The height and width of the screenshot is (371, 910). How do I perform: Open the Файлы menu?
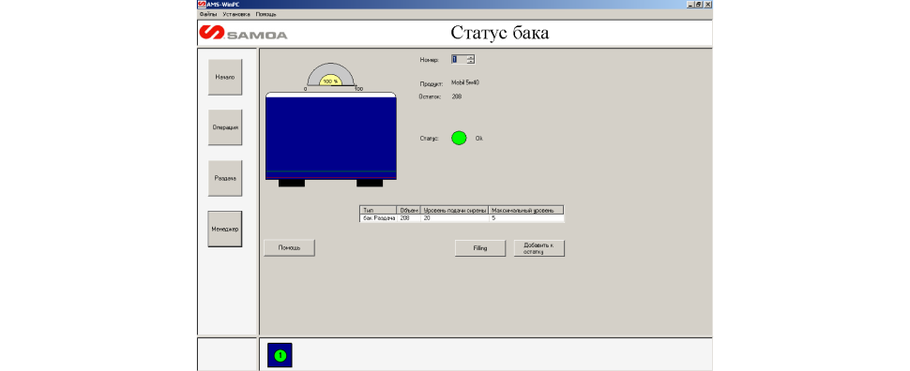(x=207, y=14)
